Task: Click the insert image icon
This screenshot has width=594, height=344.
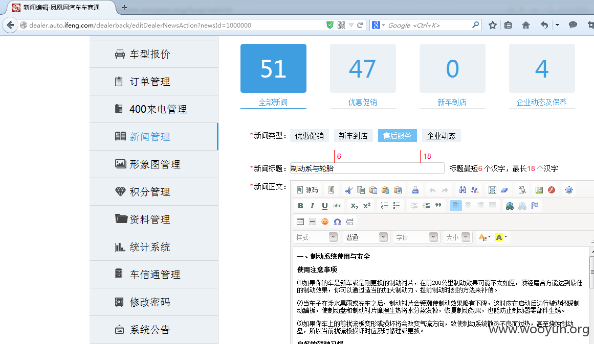Action: pos(539,190)
